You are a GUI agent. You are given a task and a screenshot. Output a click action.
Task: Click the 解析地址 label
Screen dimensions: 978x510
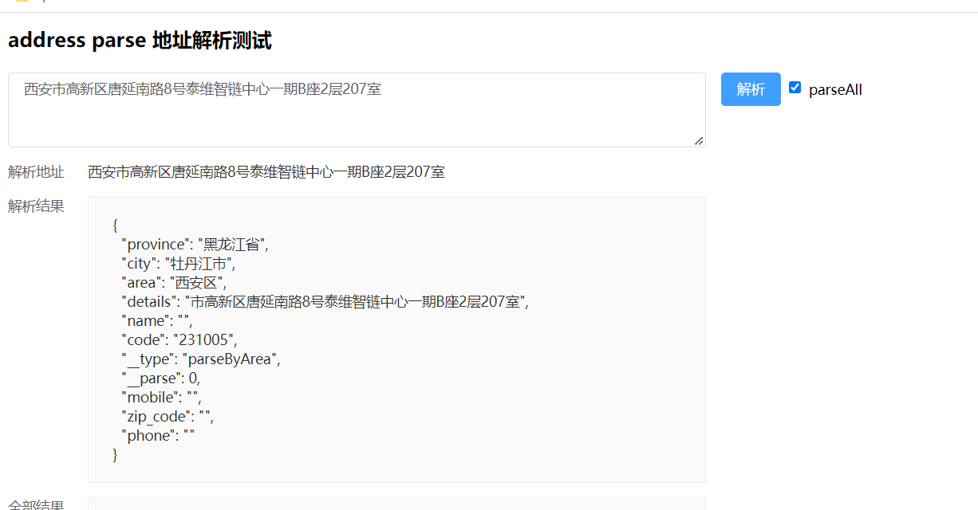coord(36,171)
